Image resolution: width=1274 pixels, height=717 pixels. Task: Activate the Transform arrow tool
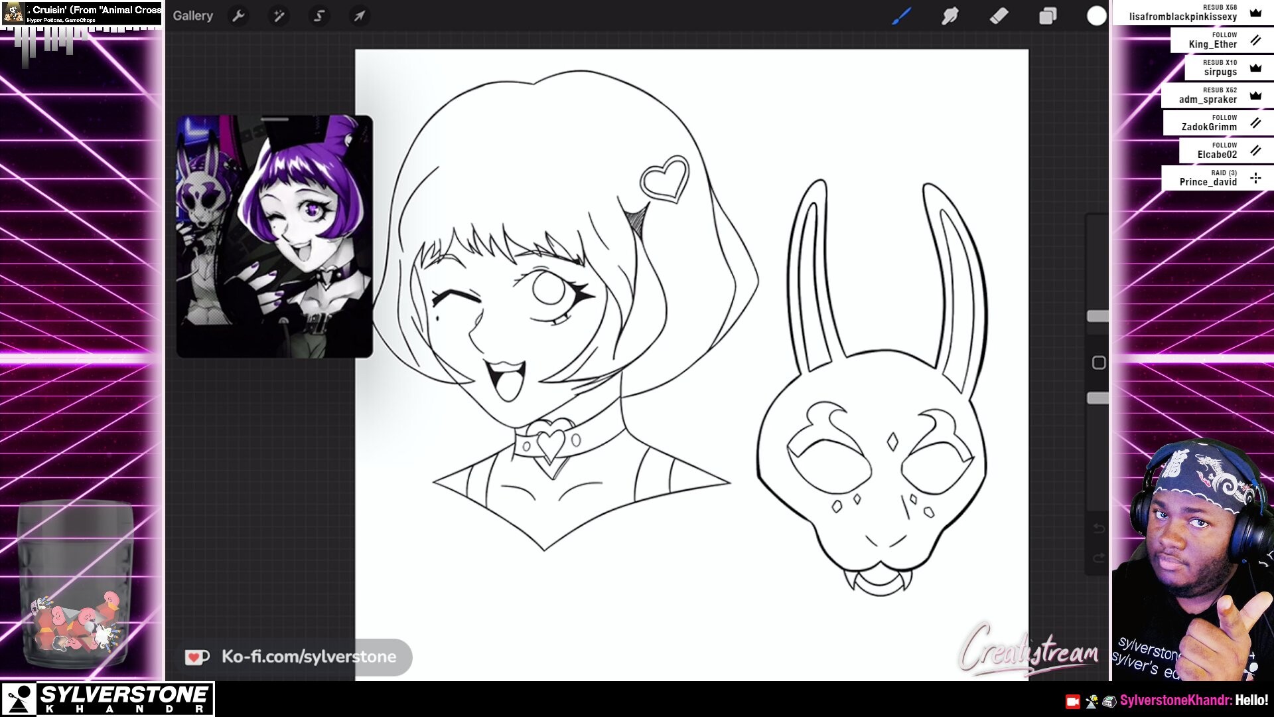(359, 16)
